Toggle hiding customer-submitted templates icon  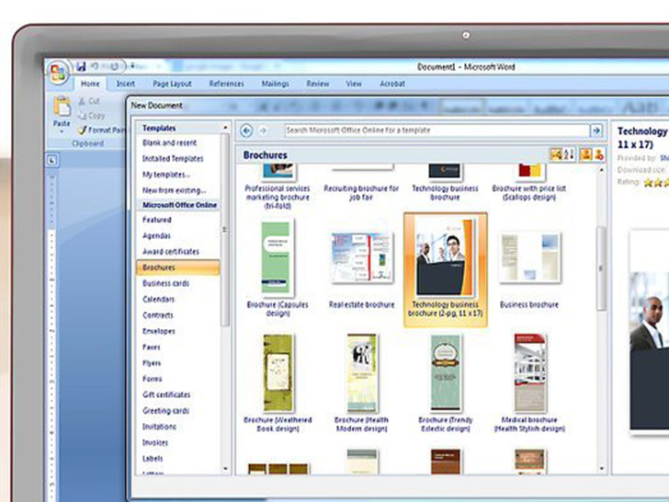click(x=599, y=154)
